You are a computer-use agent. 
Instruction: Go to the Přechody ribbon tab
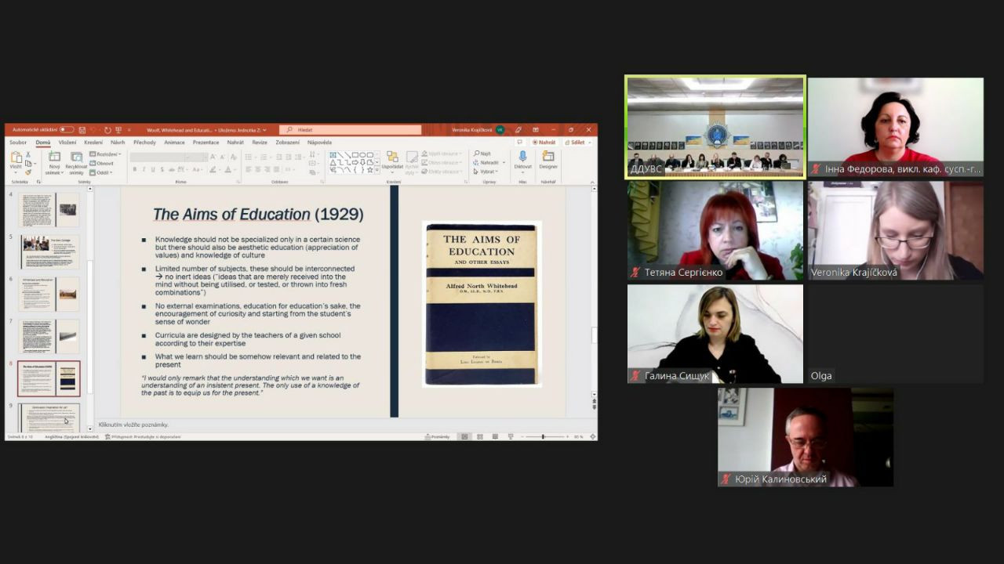[144, 143]
